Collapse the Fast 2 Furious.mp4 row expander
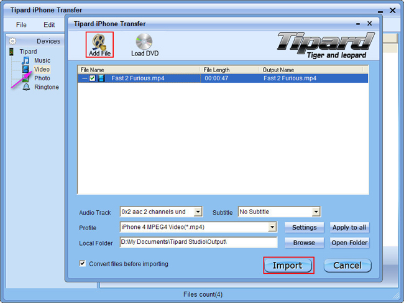The width and height of the screenshot is (404, 303). [x=85, y=78]
